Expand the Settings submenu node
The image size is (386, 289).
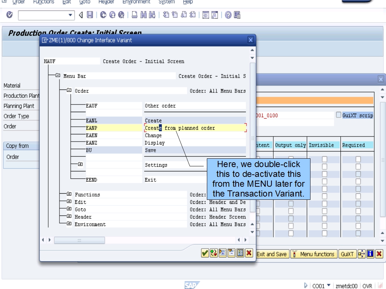point(80,164)
